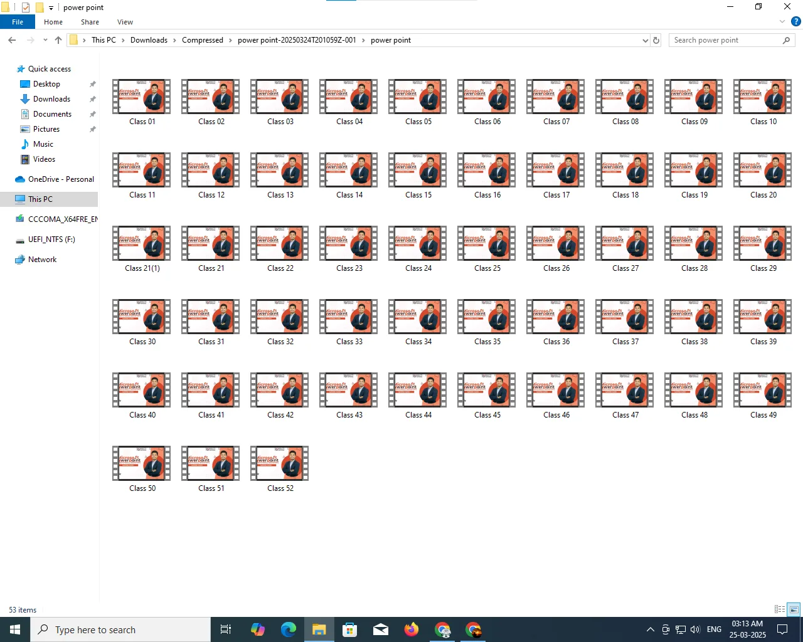Select the Class 21(1) video file

pyautogui.click(x=142, y=249)
